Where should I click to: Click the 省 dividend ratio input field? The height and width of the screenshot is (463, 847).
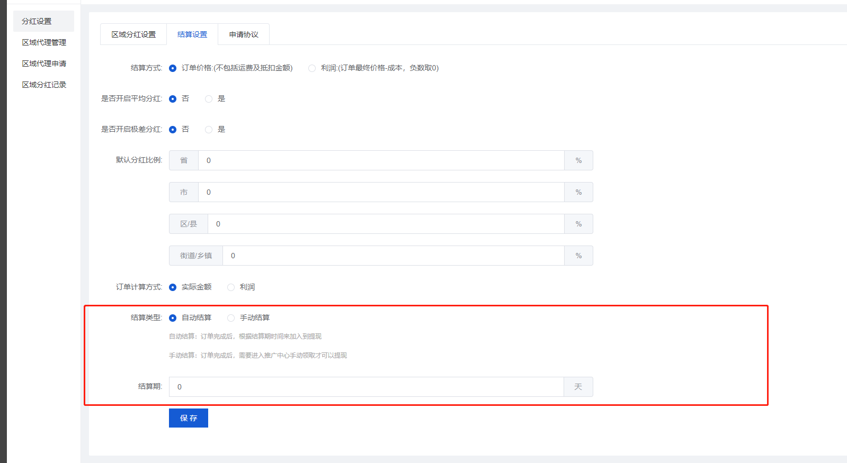pos(381,160)
